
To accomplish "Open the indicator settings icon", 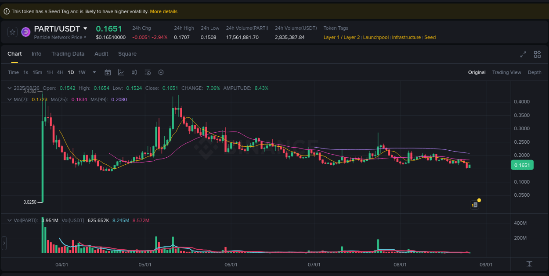I will tap(147, 72).
